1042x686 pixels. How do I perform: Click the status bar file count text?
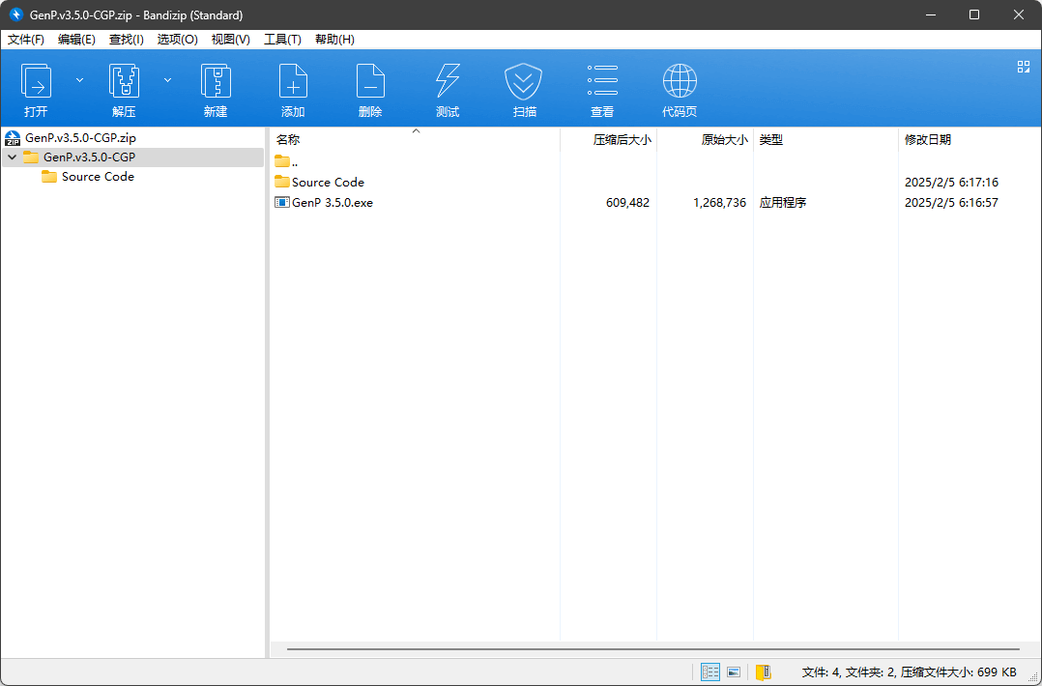[909, 672]
